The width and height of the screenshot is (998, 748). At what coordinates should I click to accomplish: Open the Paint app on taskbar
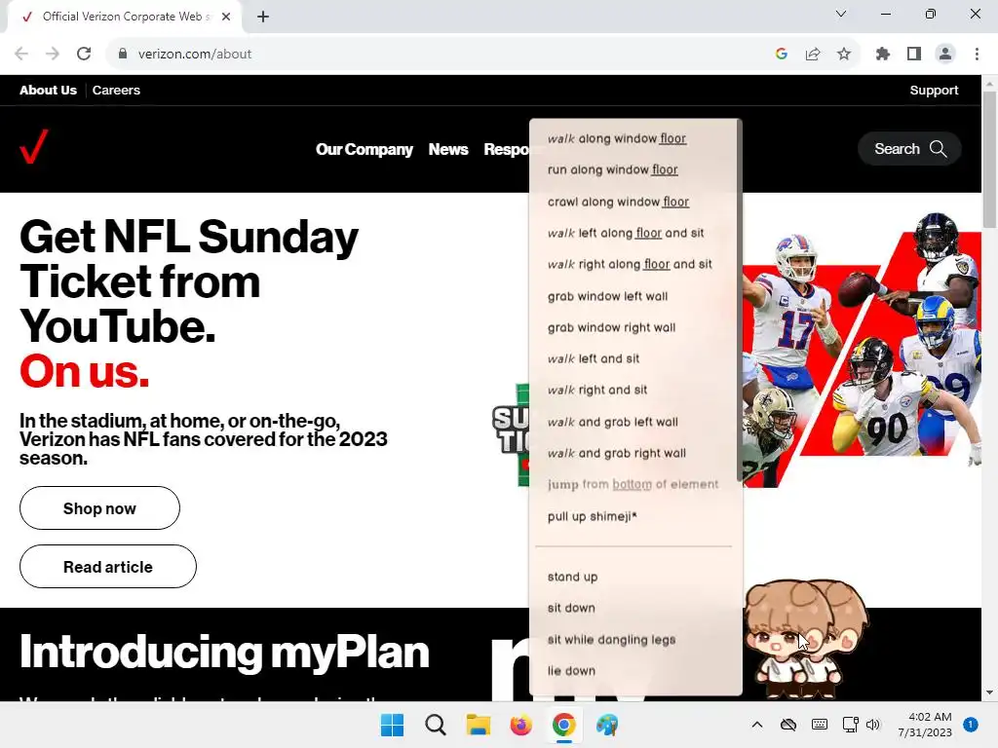pos(607,725)
